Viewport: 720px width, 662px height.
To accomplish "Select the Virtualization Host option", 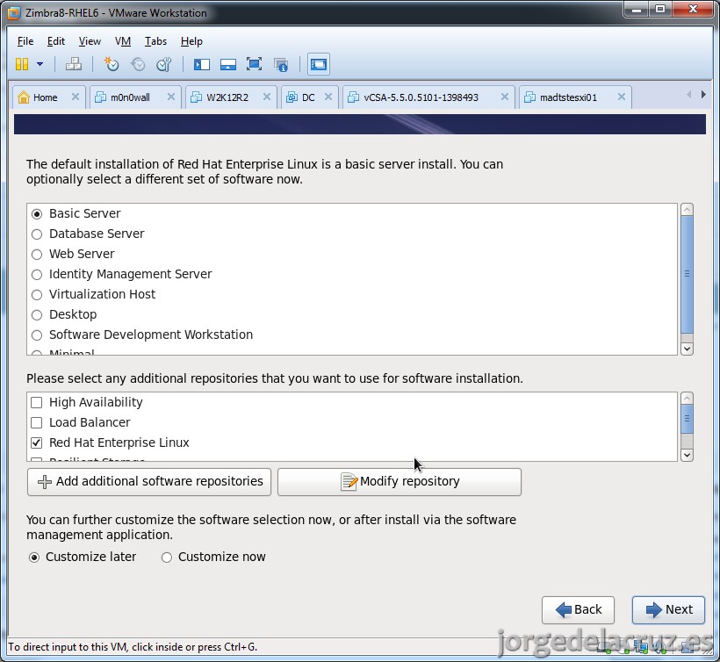I will [37, 295].
